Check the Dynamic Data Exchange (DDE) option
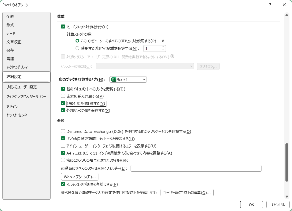292x211 pixels. (63, 132)
